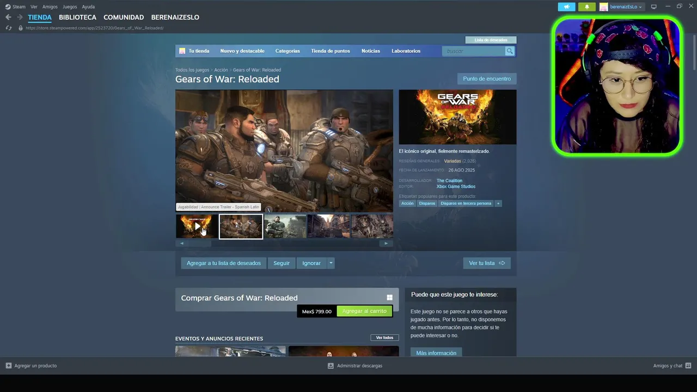Screen dimensions: 697x392
Task: Switch to the BIBLIOTECA tab
Action: [77, 17]
